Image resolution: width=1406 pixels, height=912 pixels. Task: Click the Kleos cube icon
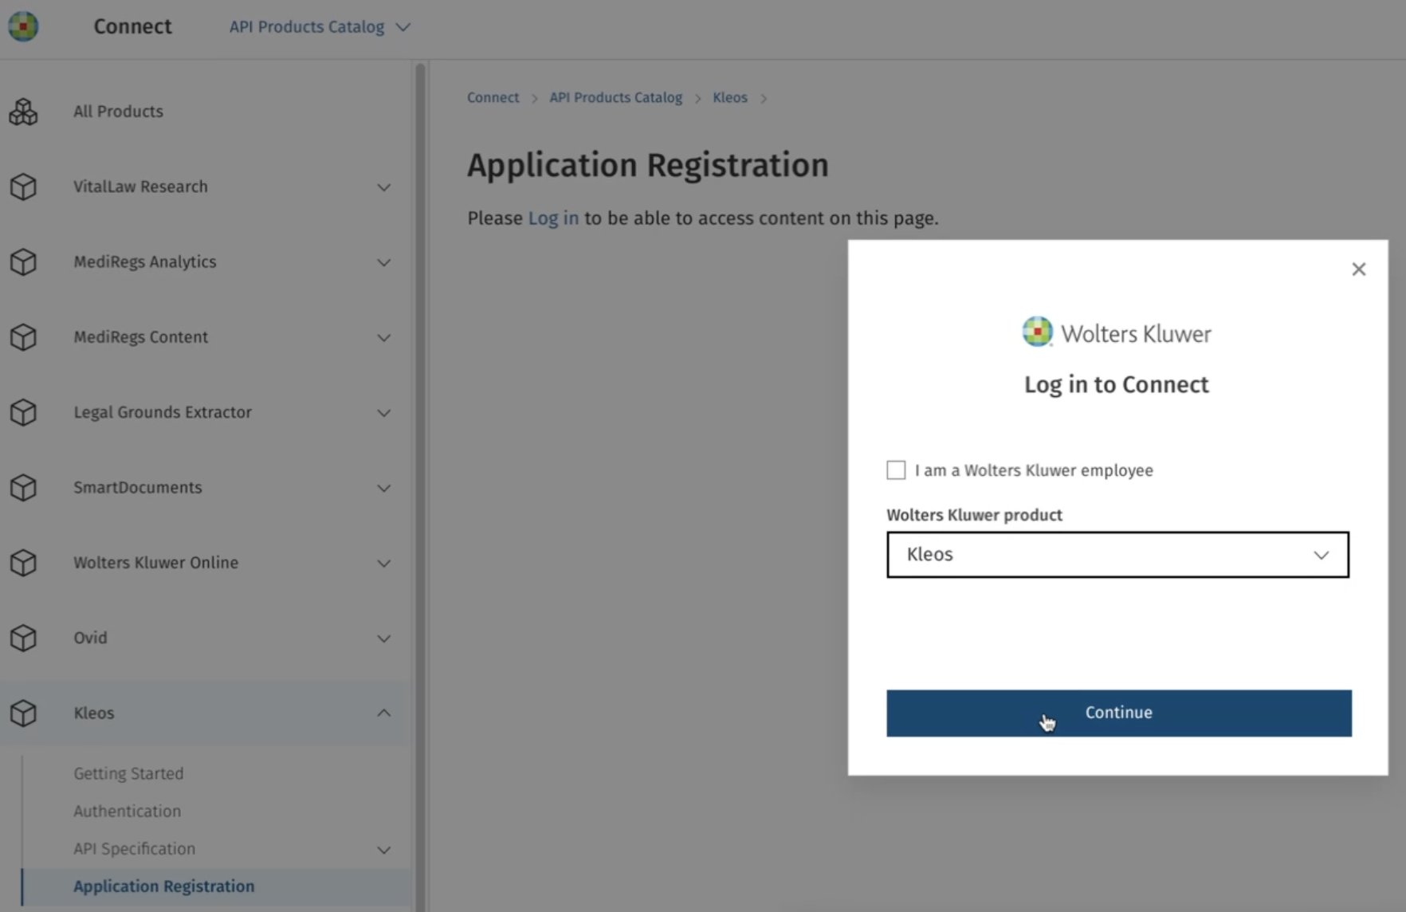(x=23, y=713)
